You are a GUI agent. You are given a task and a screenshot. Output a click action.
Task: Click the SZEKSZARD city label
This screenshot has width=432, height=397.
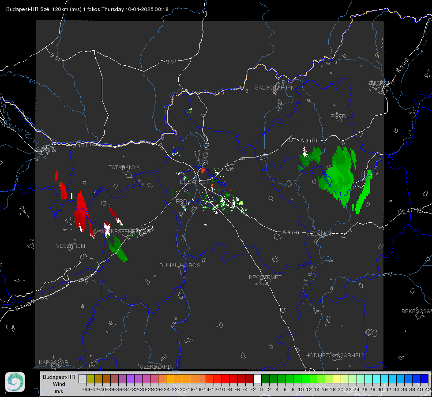click(x=156, y=367)
